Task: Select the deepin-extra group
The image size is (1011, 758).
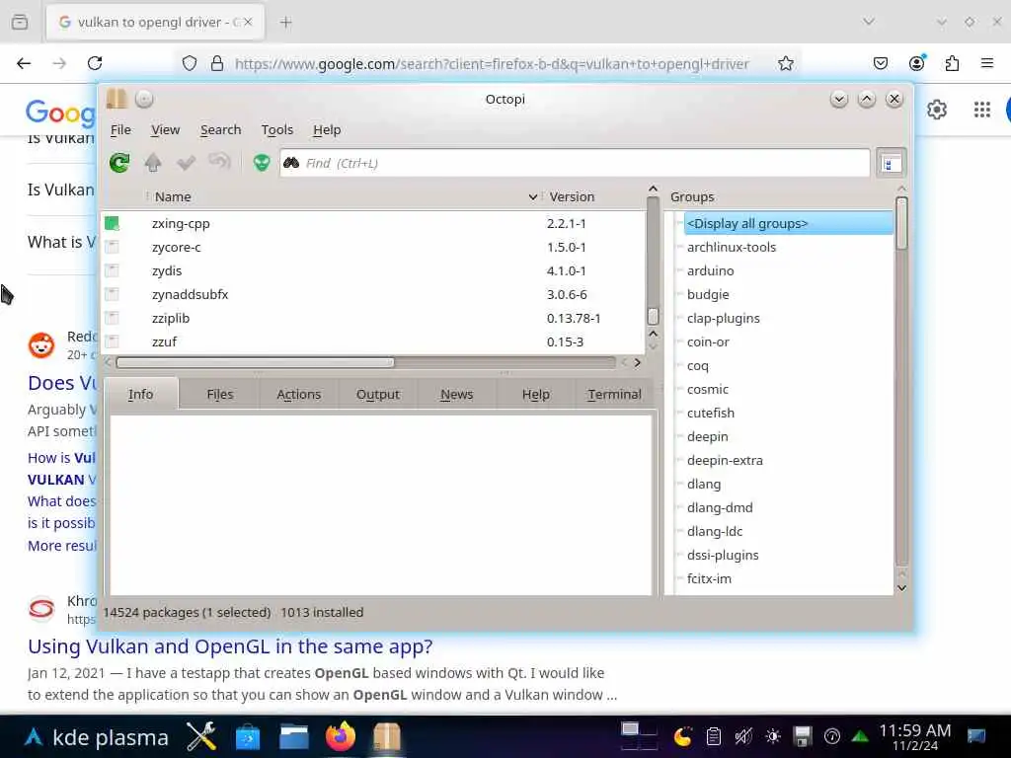Action: (725, 460)
